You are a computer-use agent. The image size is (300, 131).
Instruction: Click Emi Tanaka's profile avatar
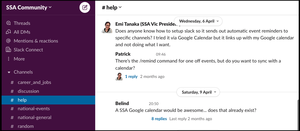click(x=107, y=27)
